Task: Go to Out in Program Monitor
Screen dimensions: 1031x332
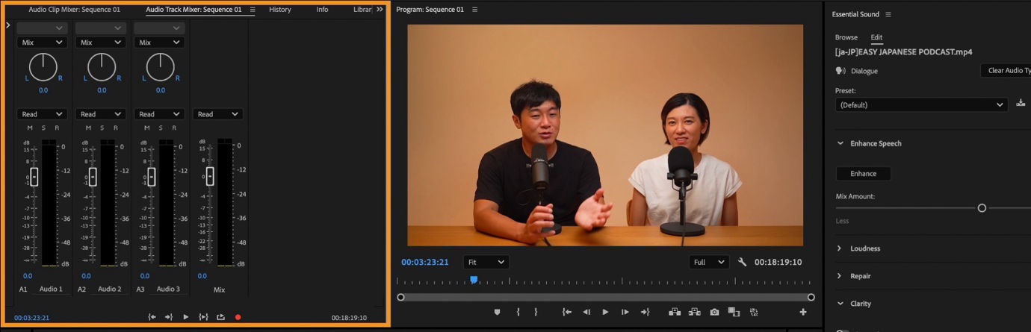Action: [x=645, y=312]
